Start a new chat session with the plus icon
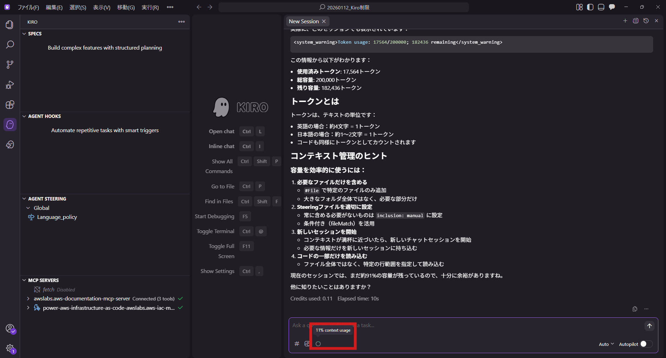Screen dimensions: 666x358 625,21
